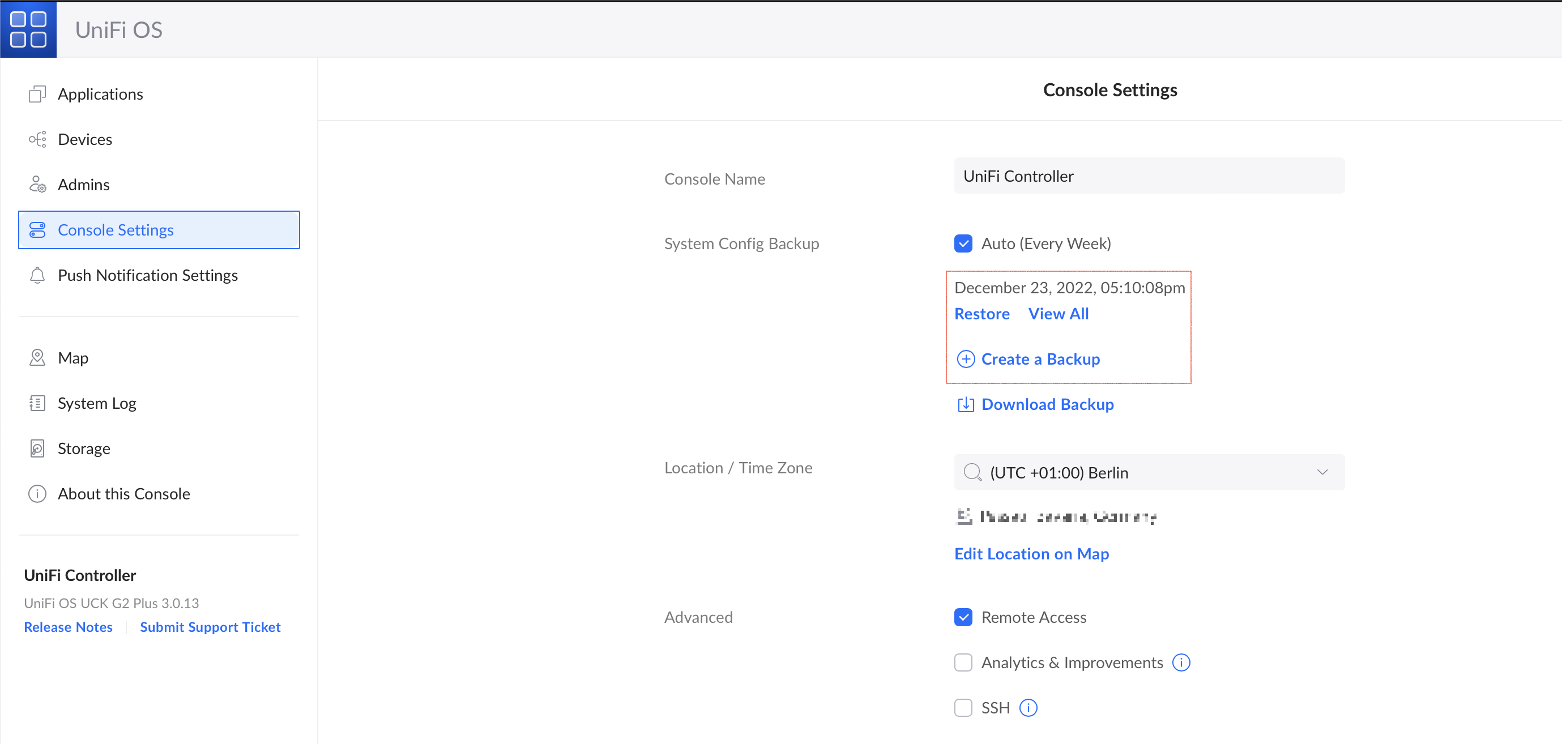Select Console Settings in the sidebar
1562x744 pixels.
pyautogui.click(x=115, y=230)
